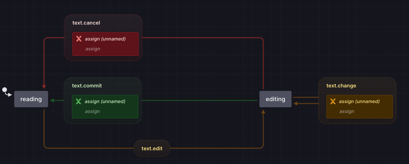
Task: Click the text.change event title
Action: [x=341, y=86]
